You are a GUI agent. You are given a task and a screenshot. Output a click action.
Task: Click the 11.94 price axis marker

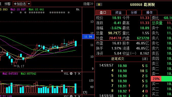(88, 37)
